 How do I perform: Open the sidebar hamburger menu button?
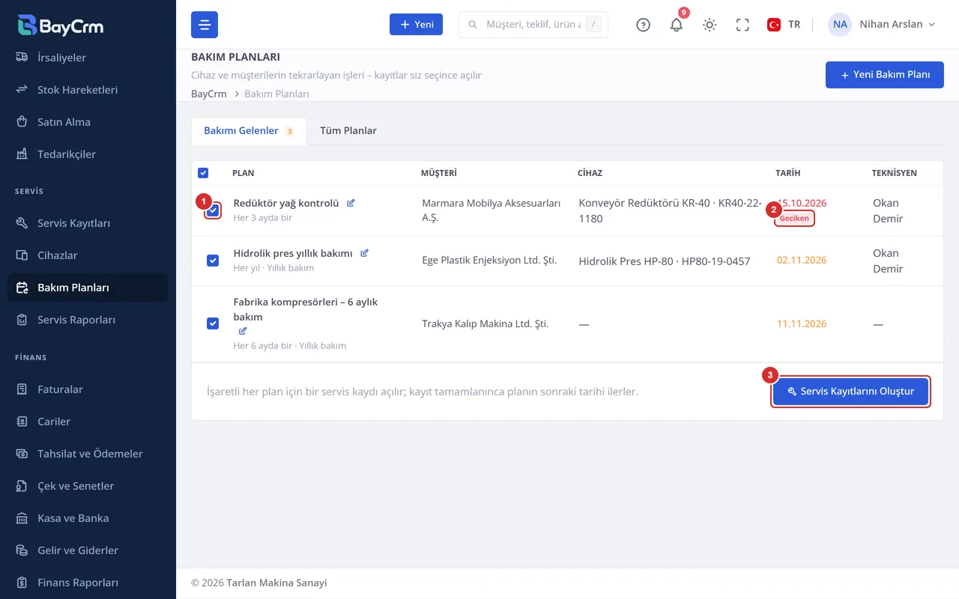tap(205, 25)
